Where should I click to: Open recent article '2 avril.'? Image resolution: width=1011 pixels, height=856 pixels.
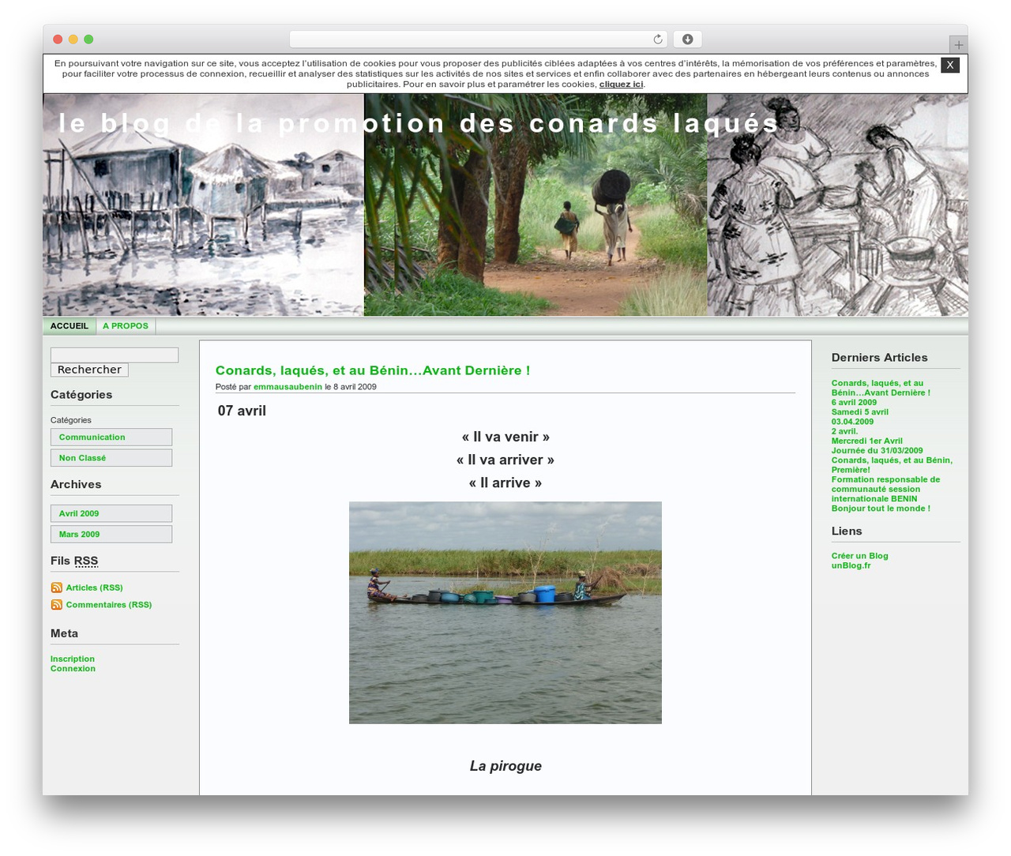(x=844, y=431)
